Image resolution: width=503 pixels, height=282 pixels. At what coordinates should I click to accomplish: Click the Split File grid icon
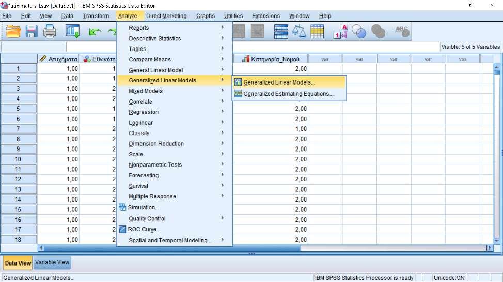click(x=281, y=31)
